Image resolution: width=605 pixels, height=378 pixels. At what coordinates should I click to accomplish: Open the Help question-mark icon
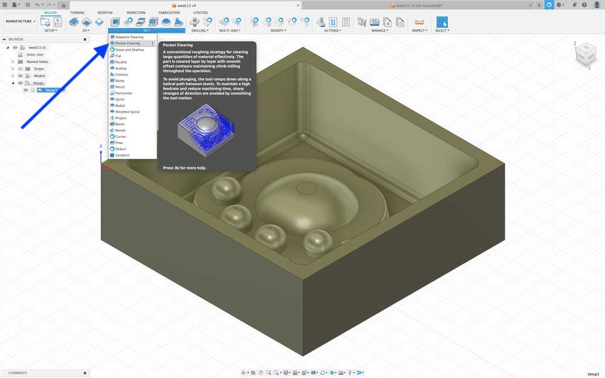click(x=584, y=5)
